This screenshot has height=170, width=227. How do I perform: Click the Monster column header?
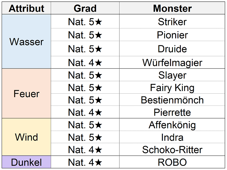point(172,8)
